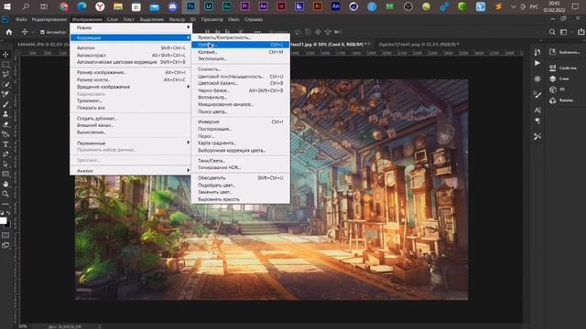Click the Share export icon
Viewport: 586px width, 329px height.
tap(581, 32)
